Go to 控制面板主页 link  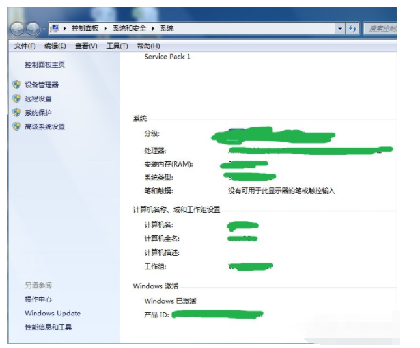45,65
